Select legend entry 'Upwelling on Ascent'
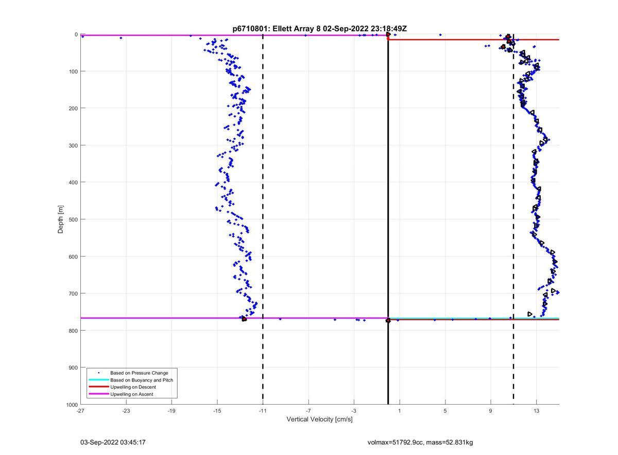Image resolution: width=618 pixels, height=455 pixels. pyautogui.click(x=131, y=394)
